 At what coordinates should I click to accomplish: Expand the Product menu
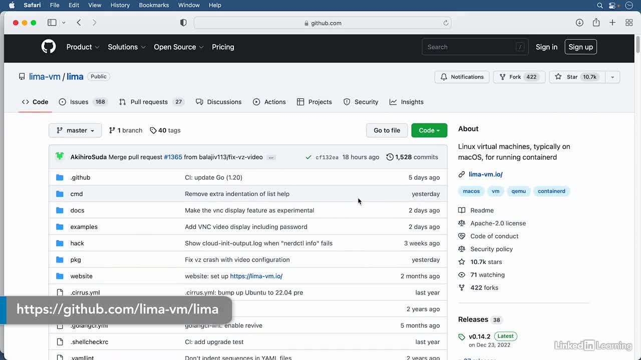coord(83,47)
